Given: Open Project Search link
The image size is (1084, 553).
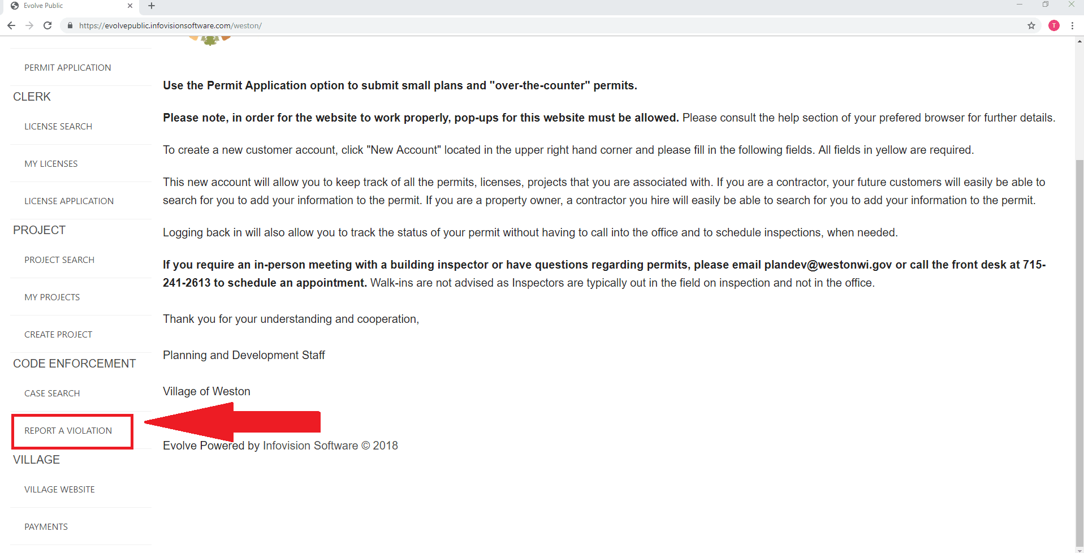Looking at the screenshot, I should (x=59, y=260).
